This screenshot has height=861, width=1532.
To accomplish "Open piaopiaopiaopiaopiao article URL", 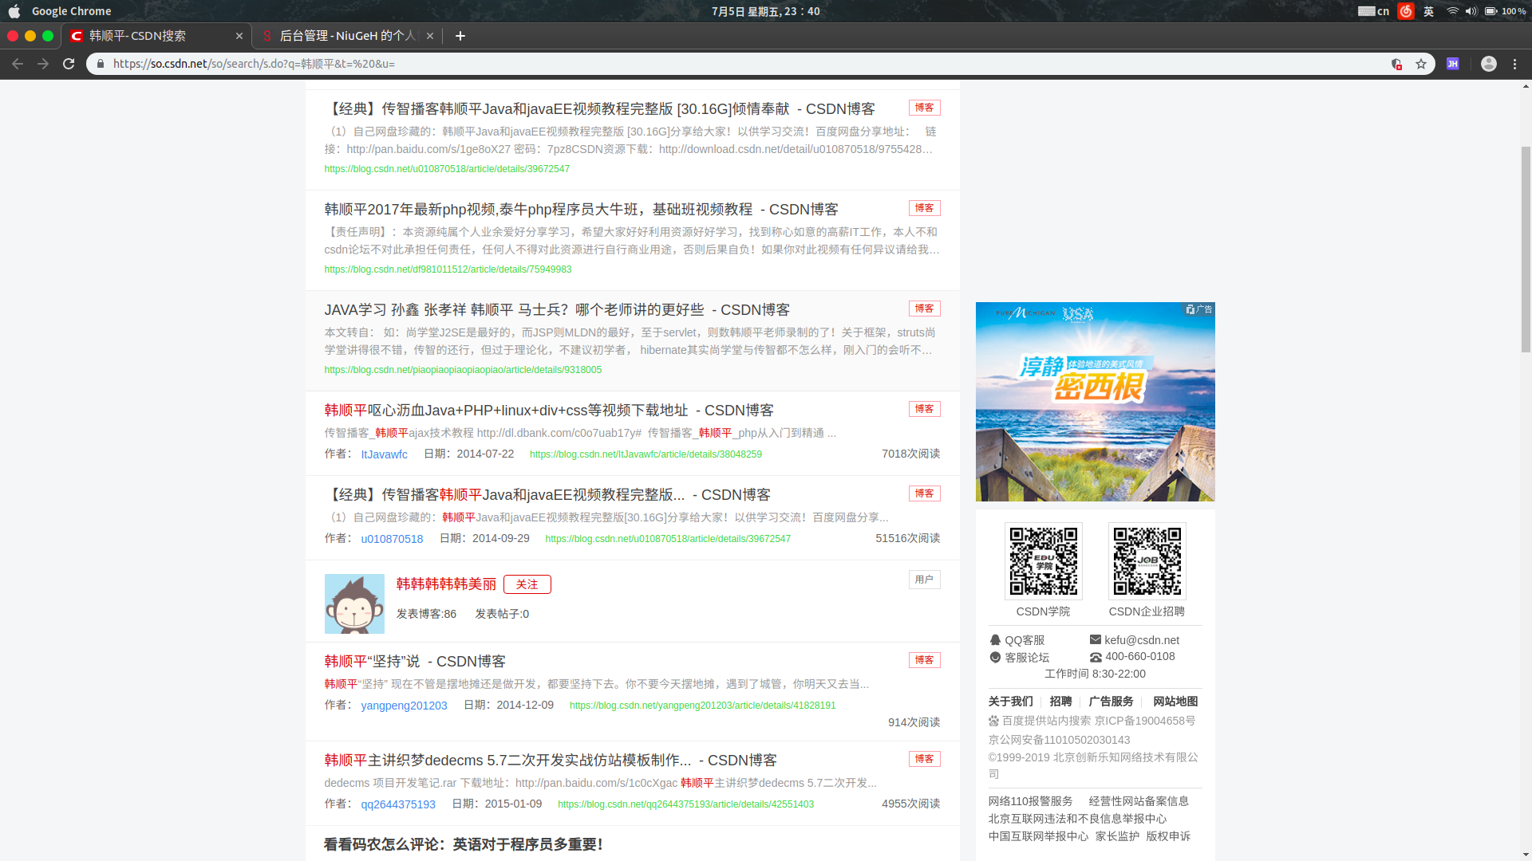I will (x=463, y=370).
